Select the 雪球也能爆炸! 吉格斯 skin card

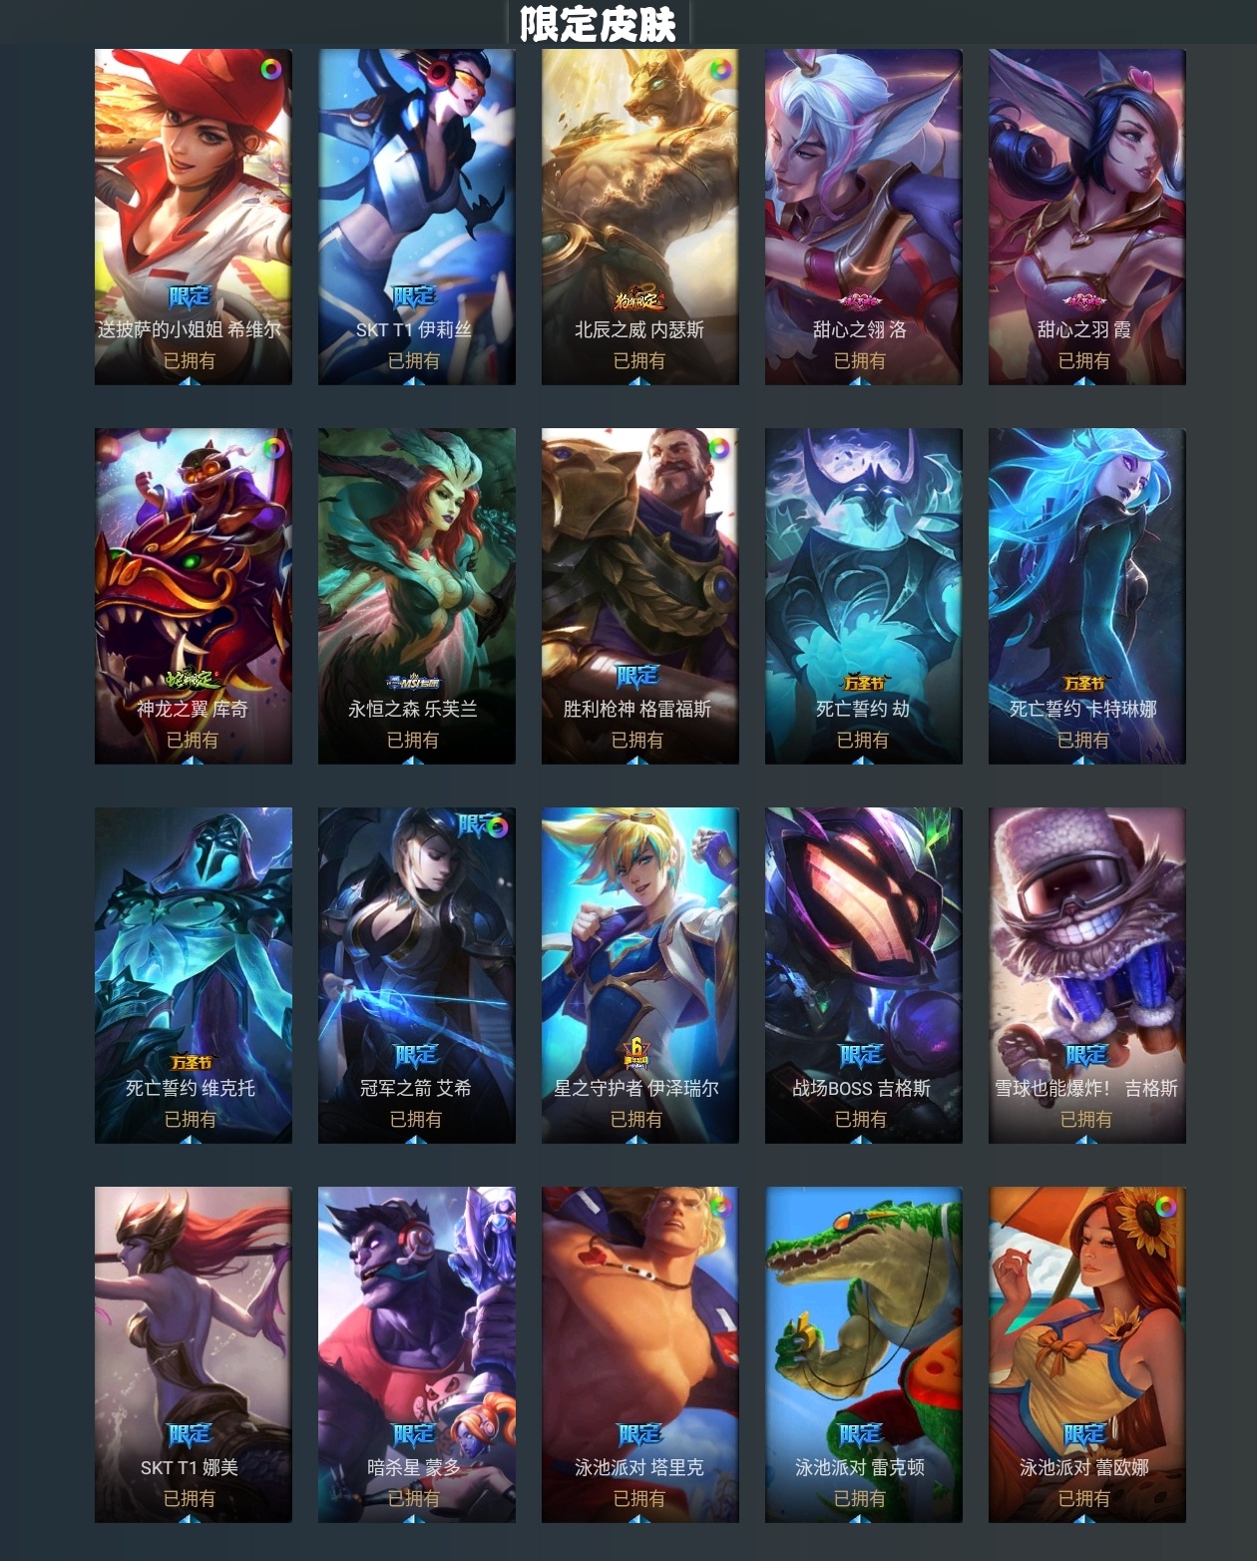click(1087, 975)
